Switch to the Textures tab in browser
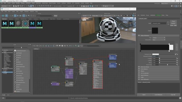 pos(11,19)
